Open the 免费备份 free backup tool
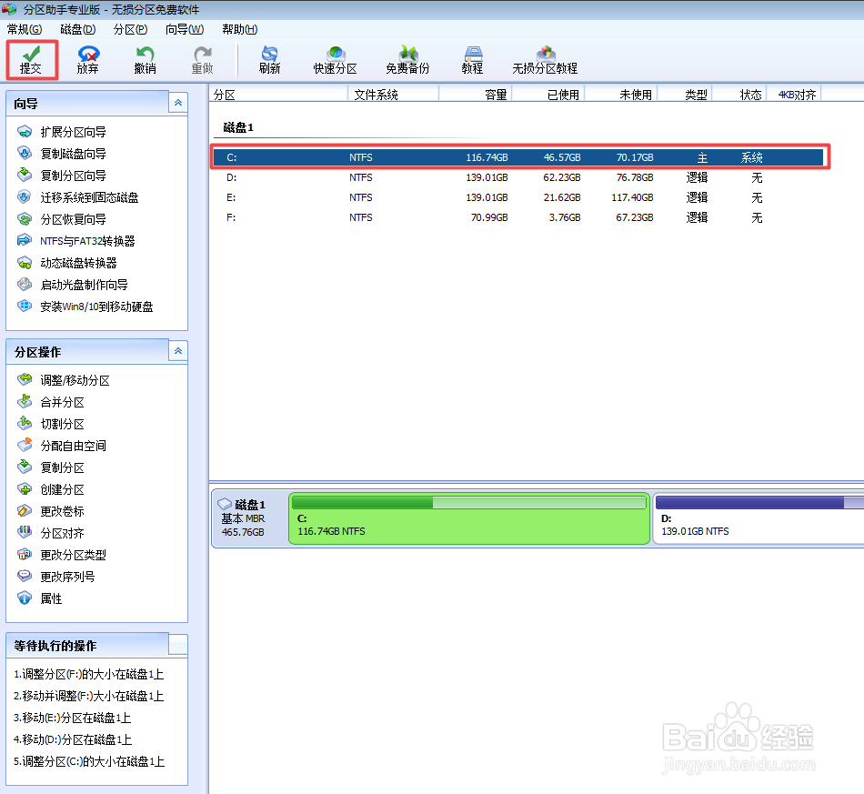This screenshot has height=794, width=864. tap(407, 60)
